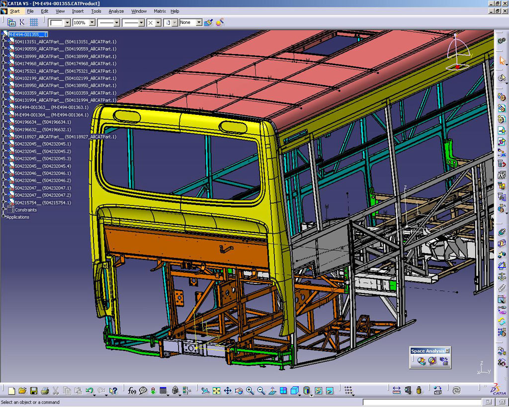Select the Sectioning tool in Space Analysis
The width and height of the screenshot is (509, 407).
click(x=432, y=361)
